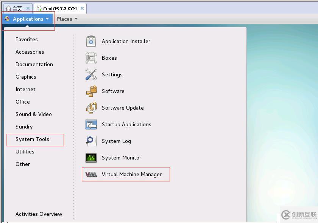Click the Software Update icon
Image resolution: width=318 pixels, height=223 pixels.
[91, 108]
